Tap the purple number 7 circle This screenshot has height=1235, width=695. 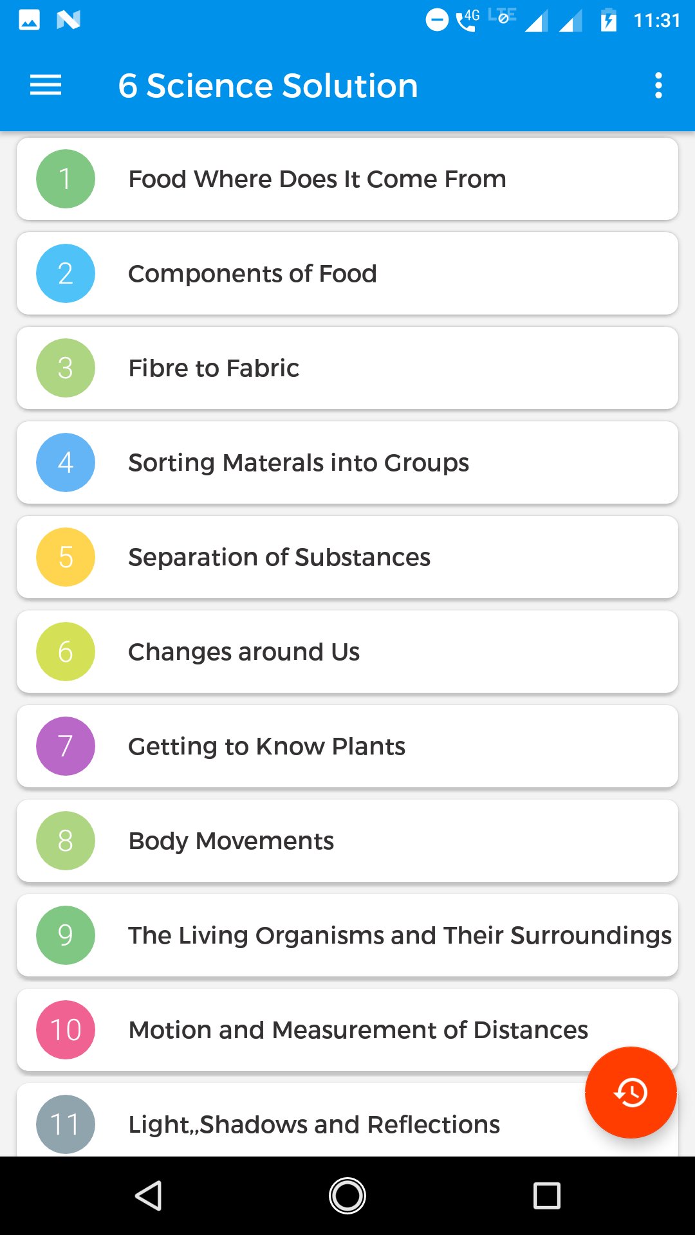coord(65,746)
